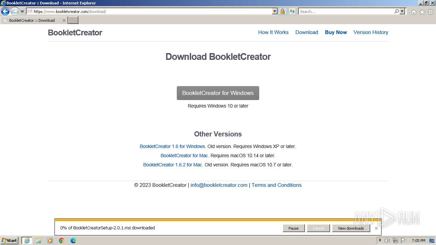The height and width of the screenshot is (245, 436).
Task: Click the volume speaker tray icon
Action: coord(387,241)
